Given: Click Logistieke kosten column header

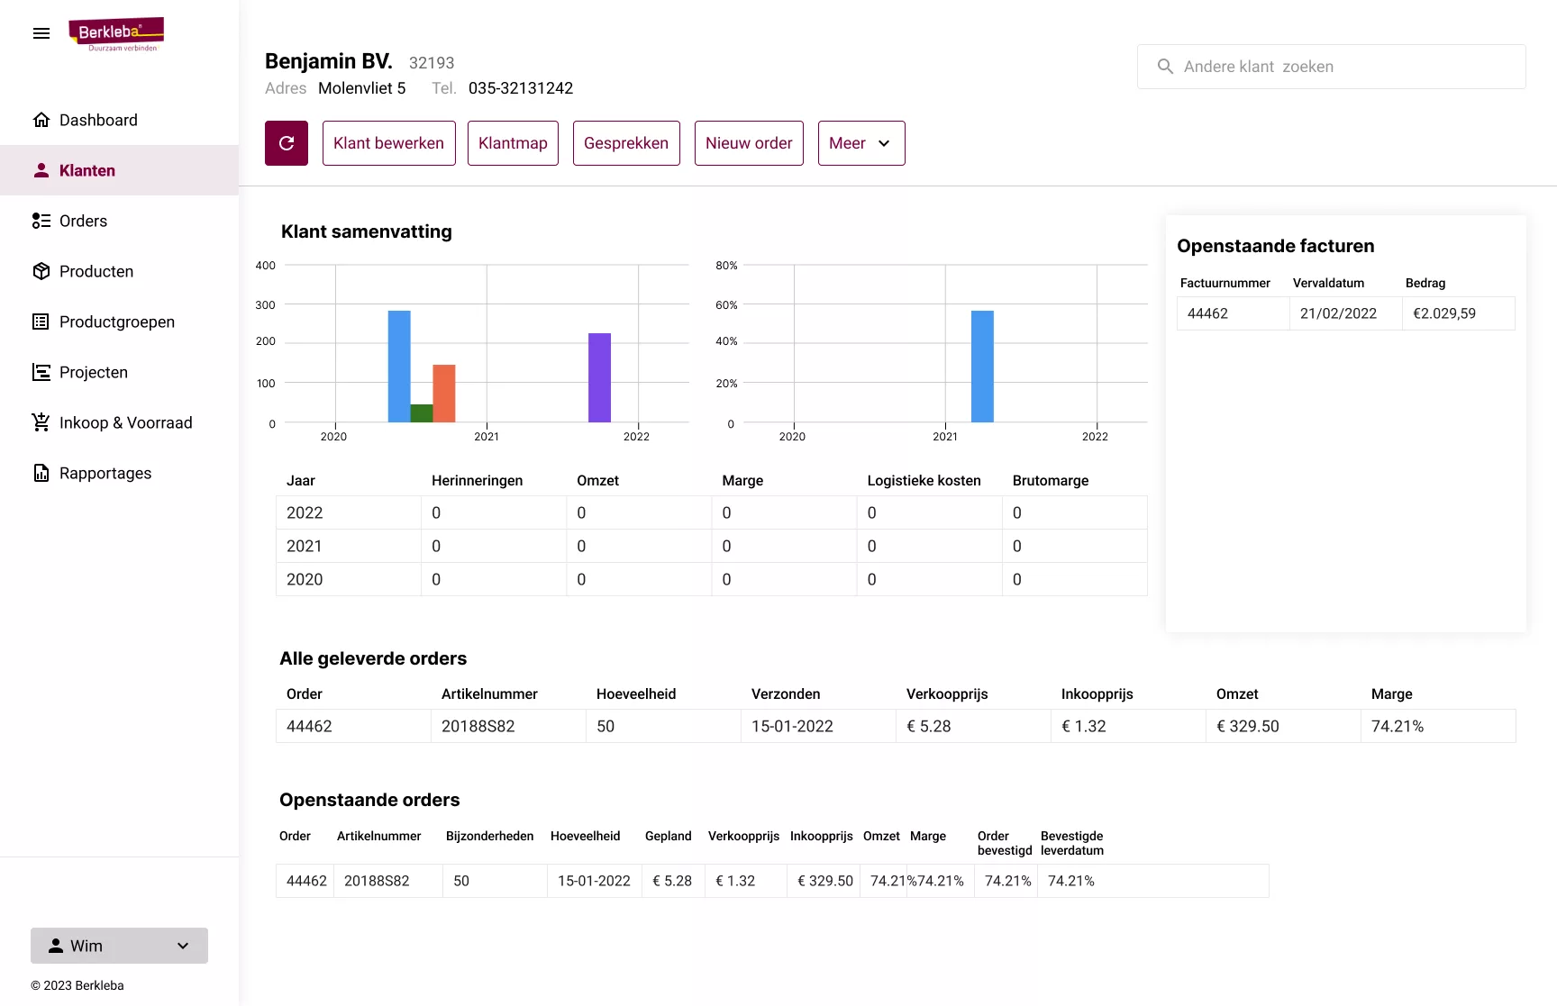Looking at the screenshot, I should [x=924, y=481].
